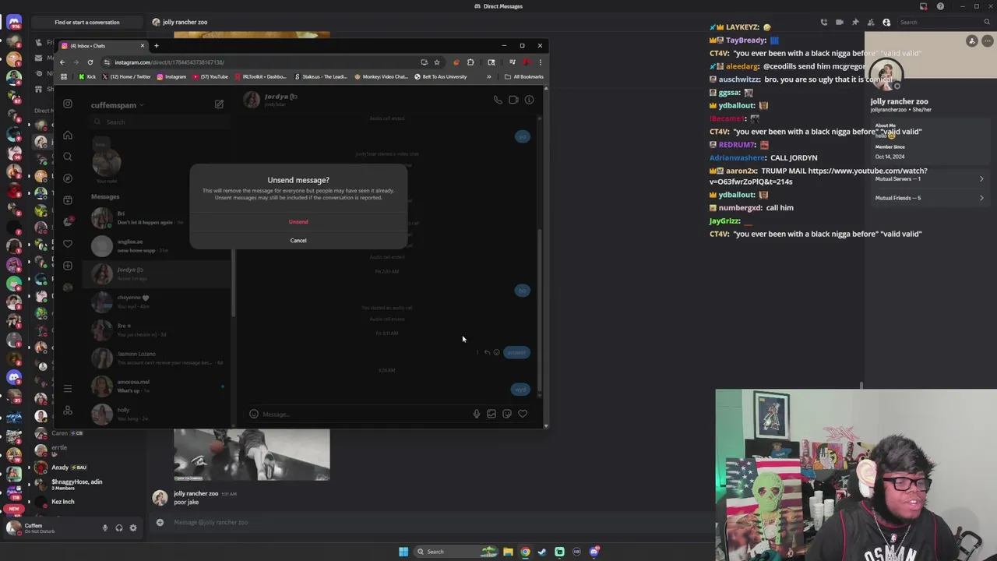Click the Instagram logo icon in sidebar

click(x=68, y=104)
